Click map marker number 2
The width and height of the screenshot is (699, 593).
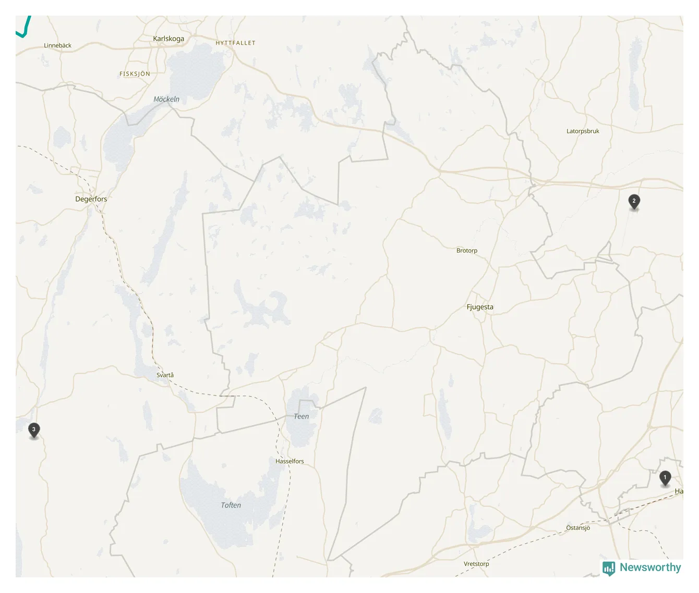tap(634, 202)
